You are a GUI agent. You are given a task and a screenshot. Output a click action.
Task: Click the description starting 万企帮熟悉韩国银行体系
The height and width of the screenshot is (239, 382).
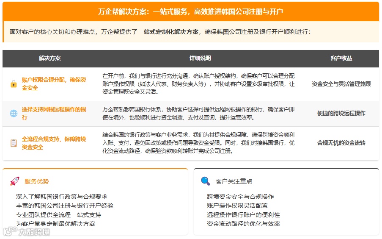(198, 114)
